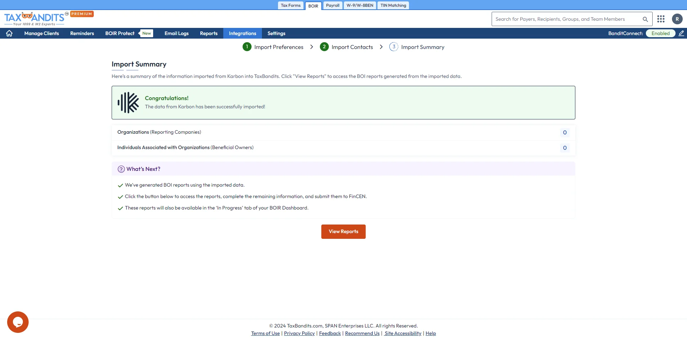
Task: Click Organizations count value 0
Action: (565, 133)
